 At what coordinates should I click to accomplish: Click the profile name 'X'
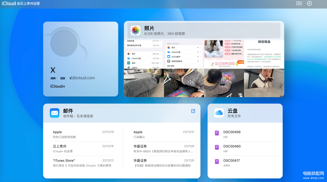(53, 70)
